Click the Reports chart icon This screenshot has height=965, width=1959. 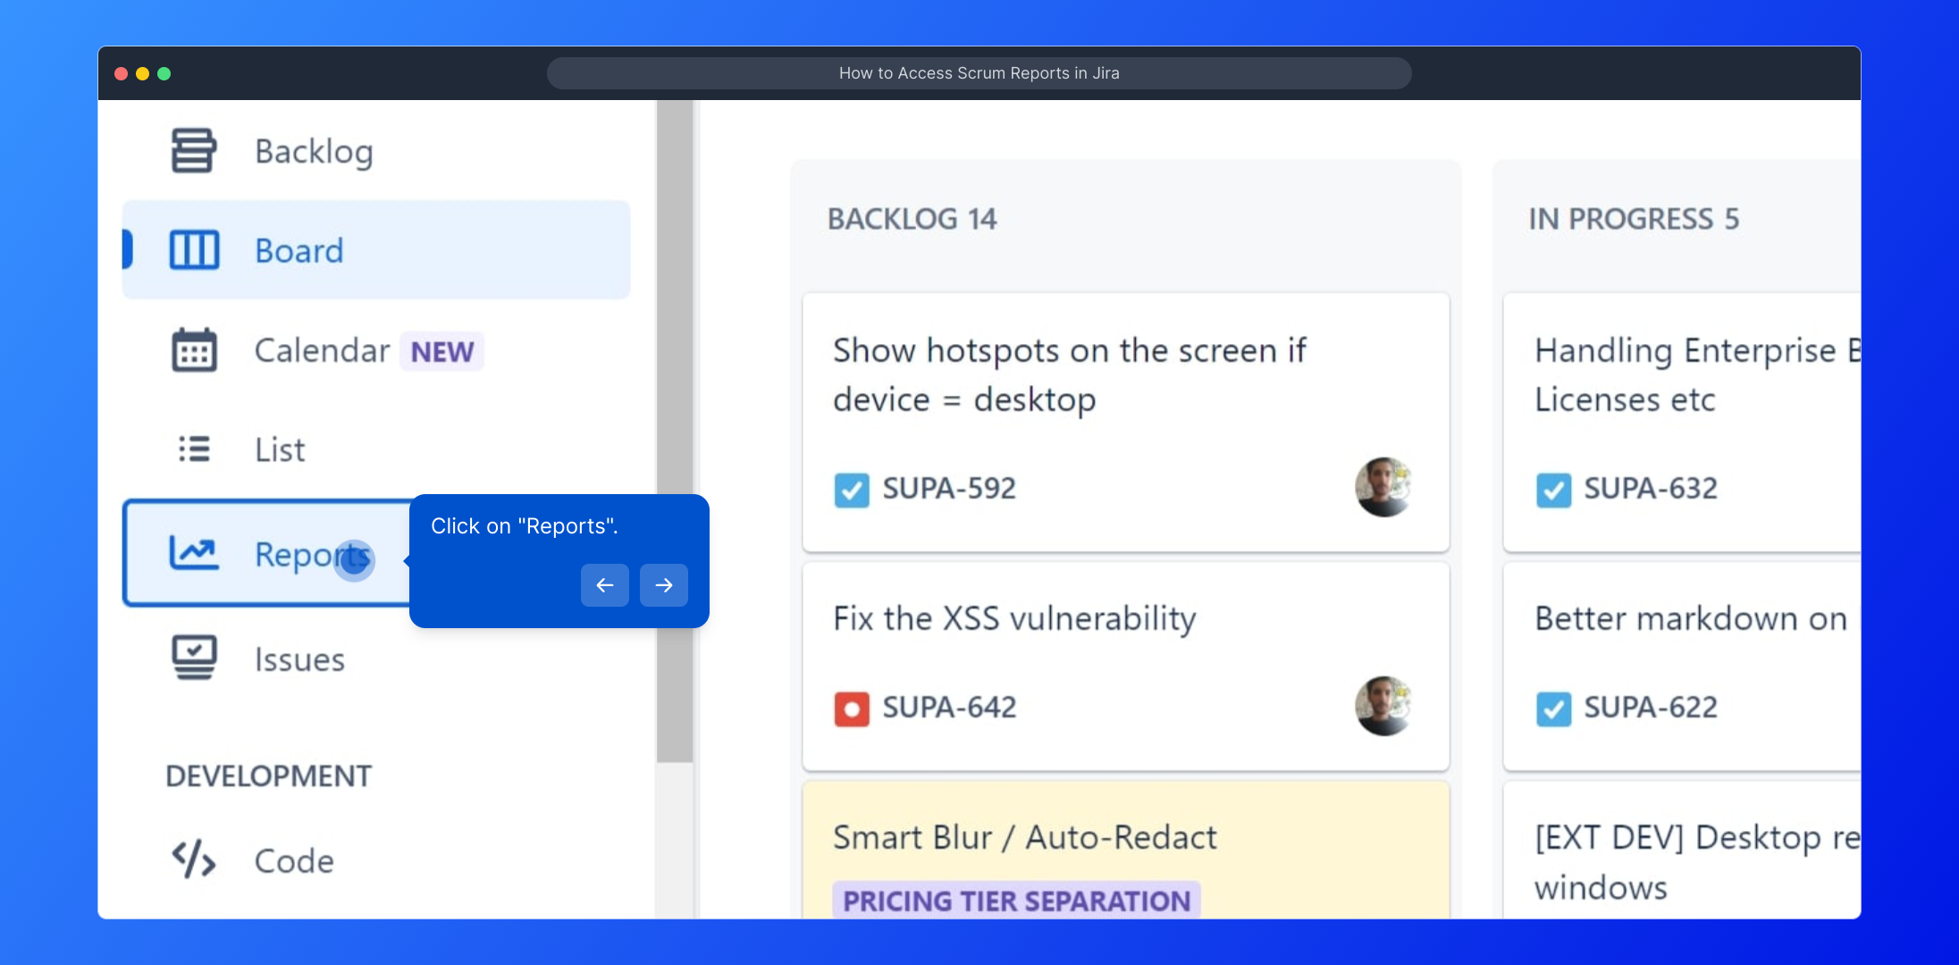(194, 553)
